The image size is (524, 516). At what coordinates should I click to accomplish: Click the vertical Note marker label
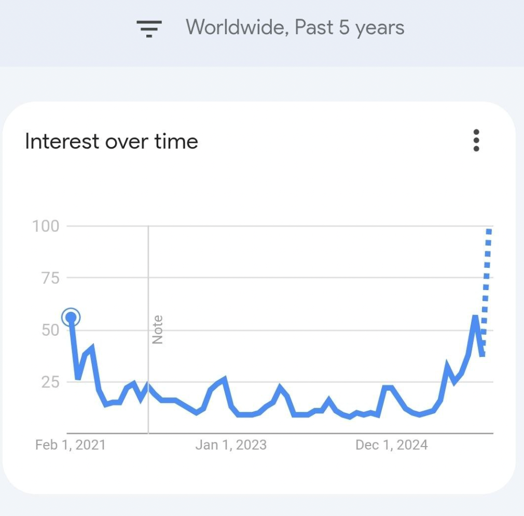[157, 329]
